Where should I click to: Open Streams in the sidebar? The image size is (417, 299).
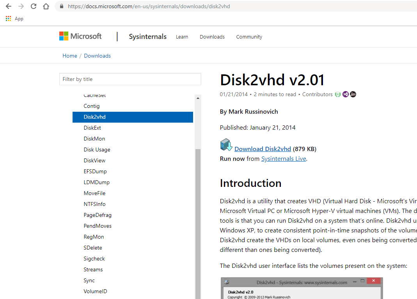click(x=93, y=269)
